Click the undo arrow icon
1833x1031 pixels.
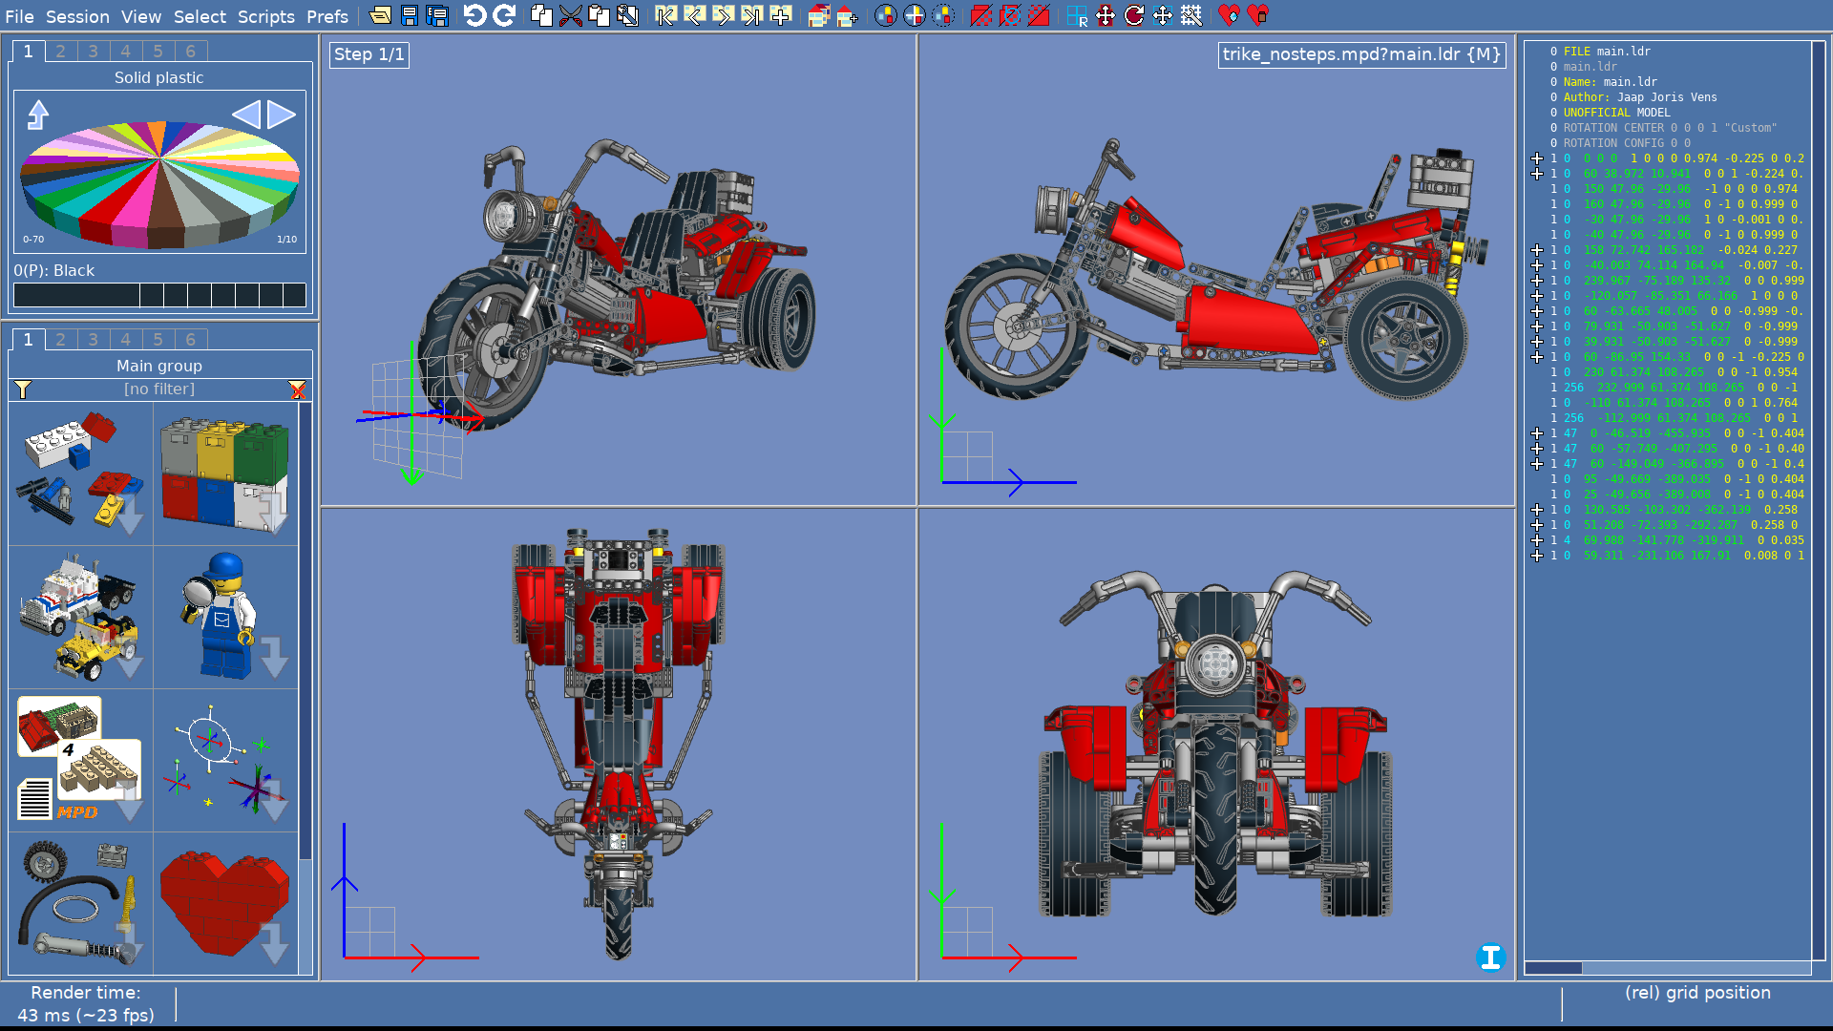point(474,15)
